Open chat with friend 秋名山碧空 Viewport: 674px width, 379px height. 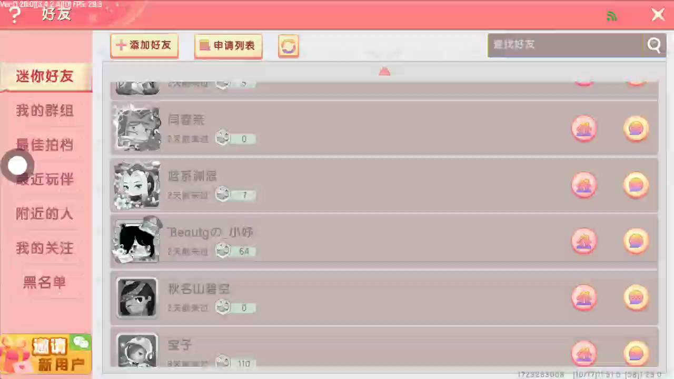coord(636,298)
